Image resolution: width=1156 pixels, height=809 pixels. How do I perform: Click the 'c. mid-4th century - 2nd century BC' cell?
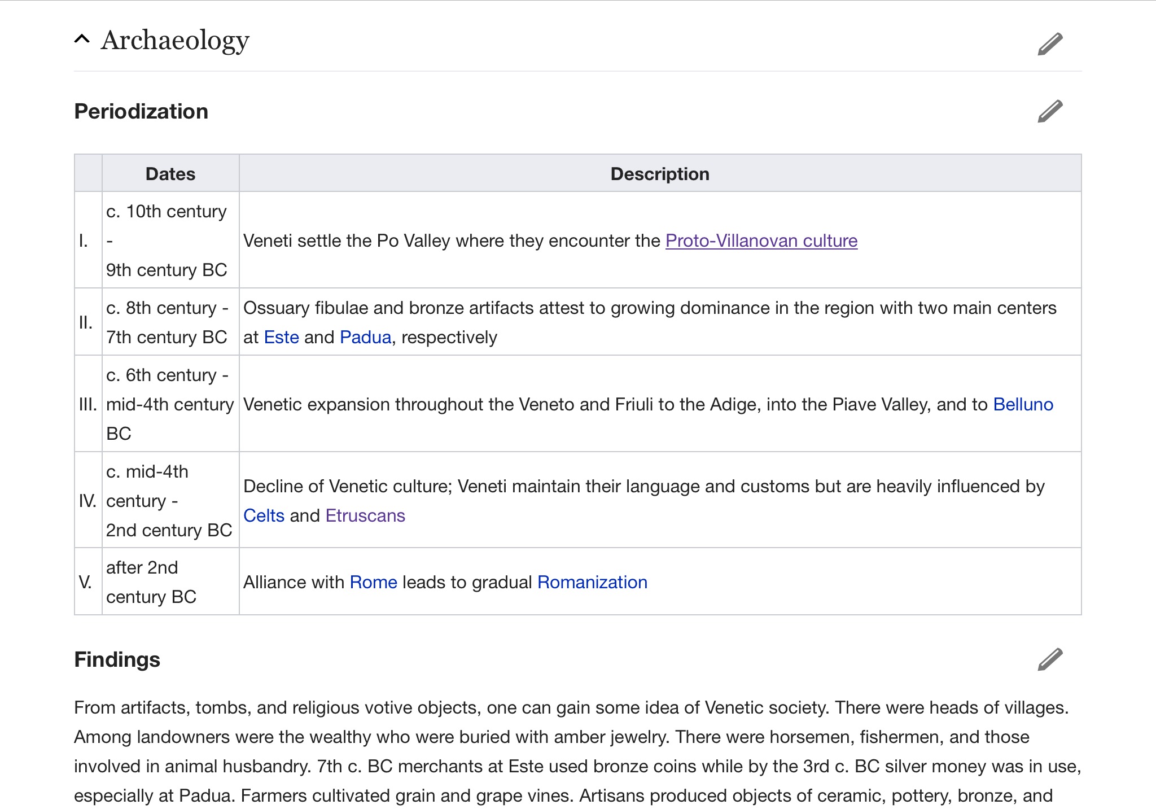pyautogui.click(x=170, y=500)
